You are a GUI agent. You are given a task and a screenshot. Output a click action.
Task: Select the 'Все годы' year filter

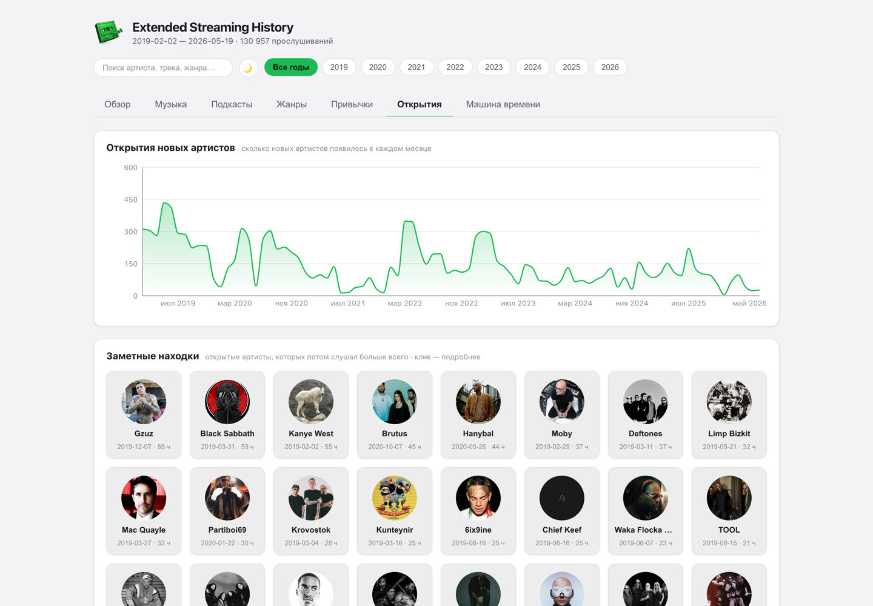pyautogui.click(x=291, y=67)
